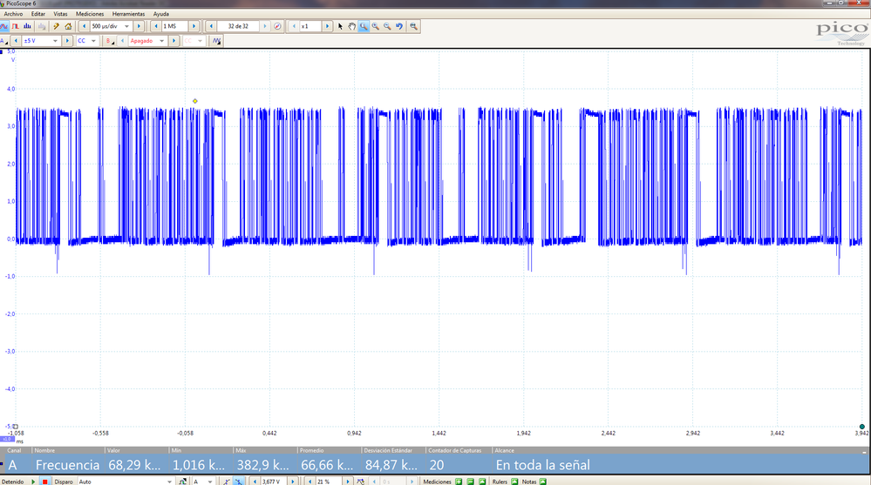Remove measurement with green minus icon
This screenshot has height=485, width=871.
coord(470,482)
